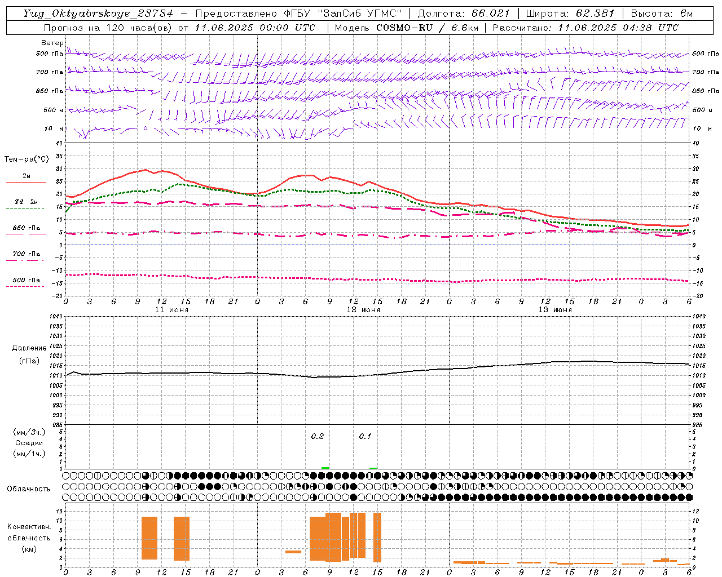Click the '12 июня' date label
Viewport: 722px width, 577px height.
pyautogui.click(x=363, y=310)
